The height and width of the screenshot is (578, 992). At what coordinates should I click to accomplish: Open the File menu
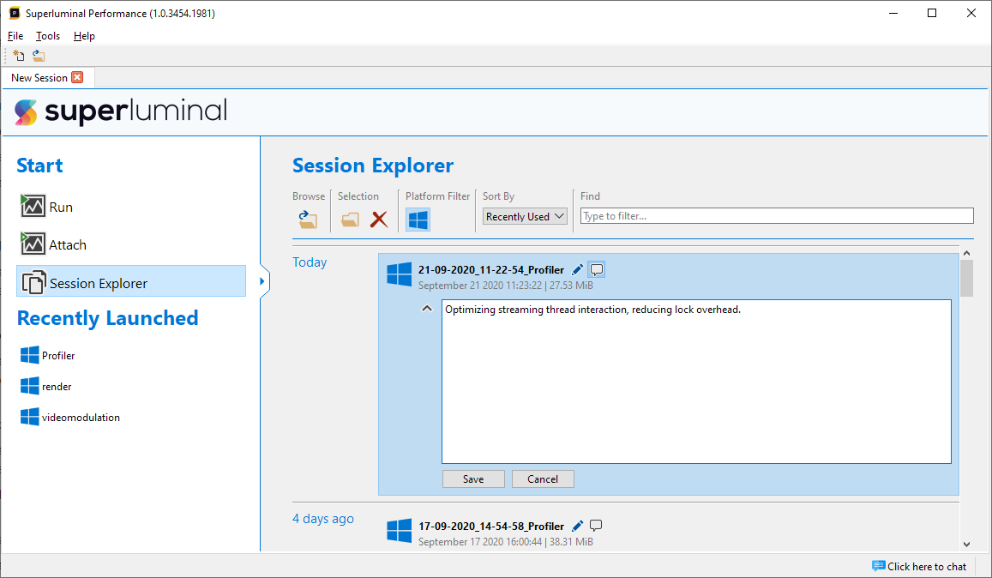[15, 36]
